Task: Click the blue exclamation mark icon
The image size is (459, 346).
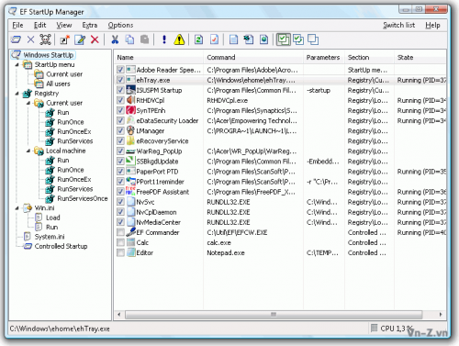Action: 164,39
